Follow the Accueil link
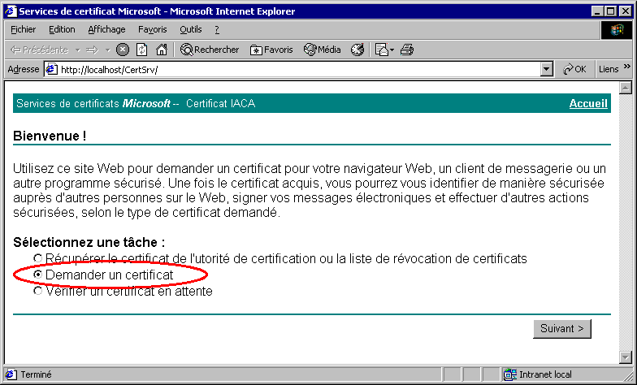This screenshot has height=385, width=637. [588, 104]
